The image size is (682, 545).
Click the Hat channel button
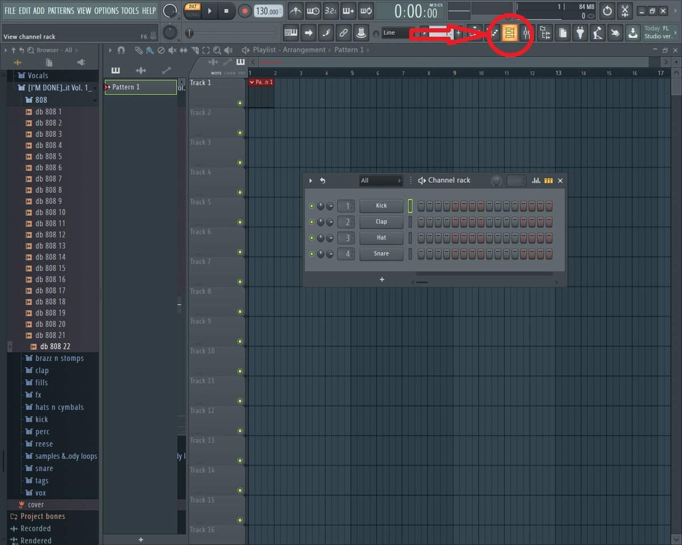coord(381,238)
